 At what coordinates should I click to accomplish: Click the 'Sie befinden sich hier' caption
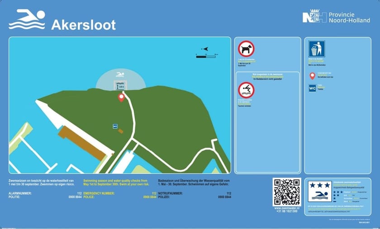[325, 77]
